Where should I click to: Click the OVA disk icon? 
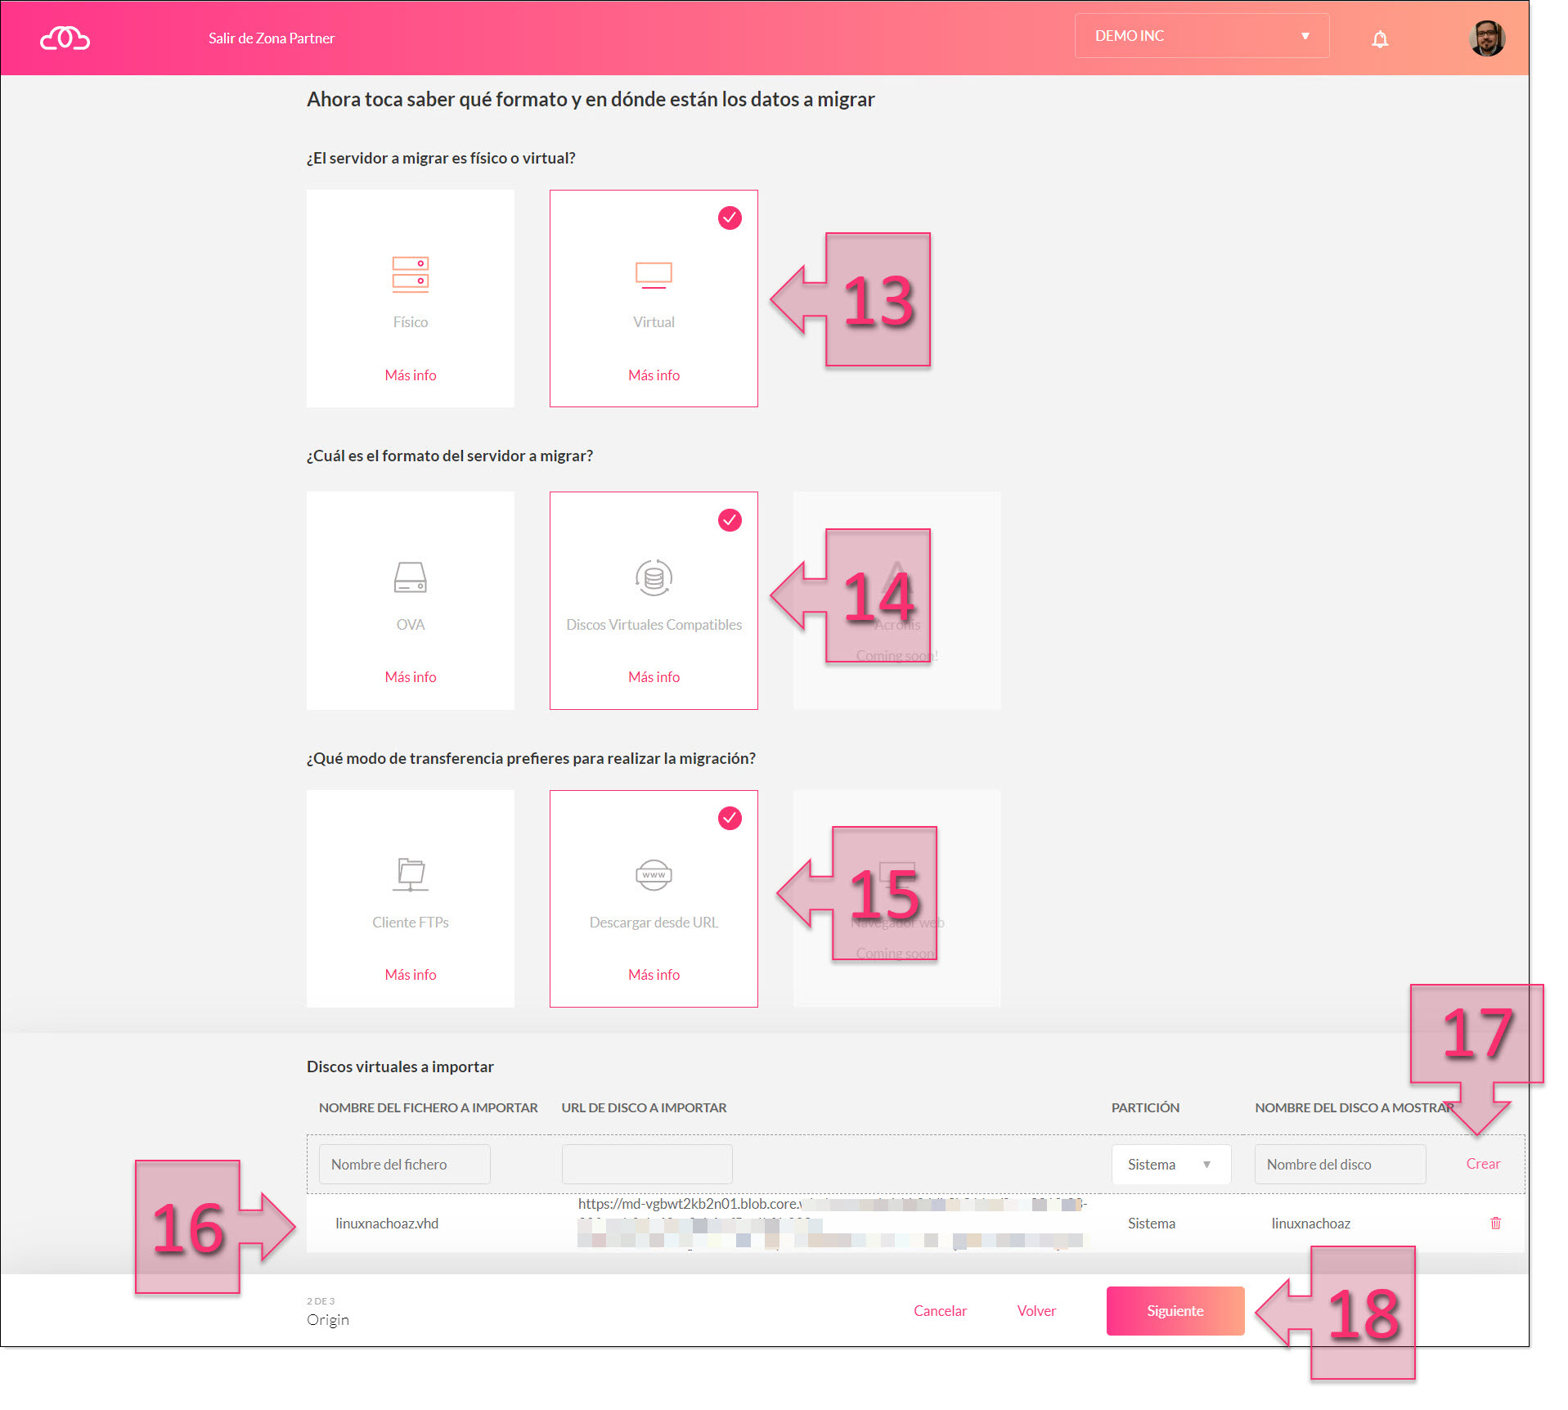[x=410, y=577]
